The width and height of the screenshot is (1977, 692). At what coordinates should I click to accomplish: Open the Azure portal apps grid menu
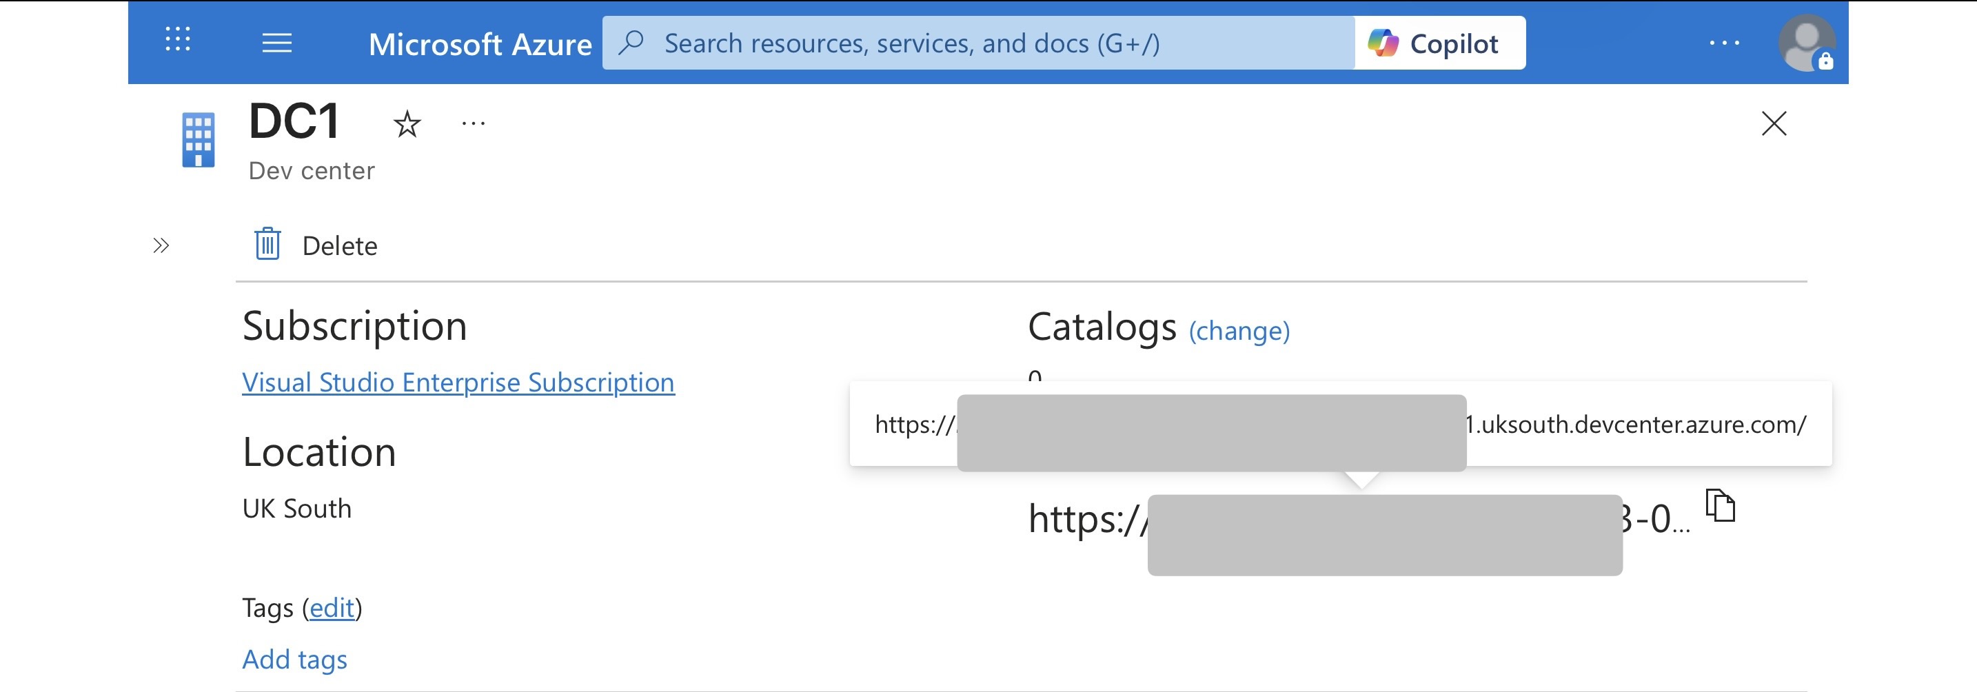pos(177,39)
